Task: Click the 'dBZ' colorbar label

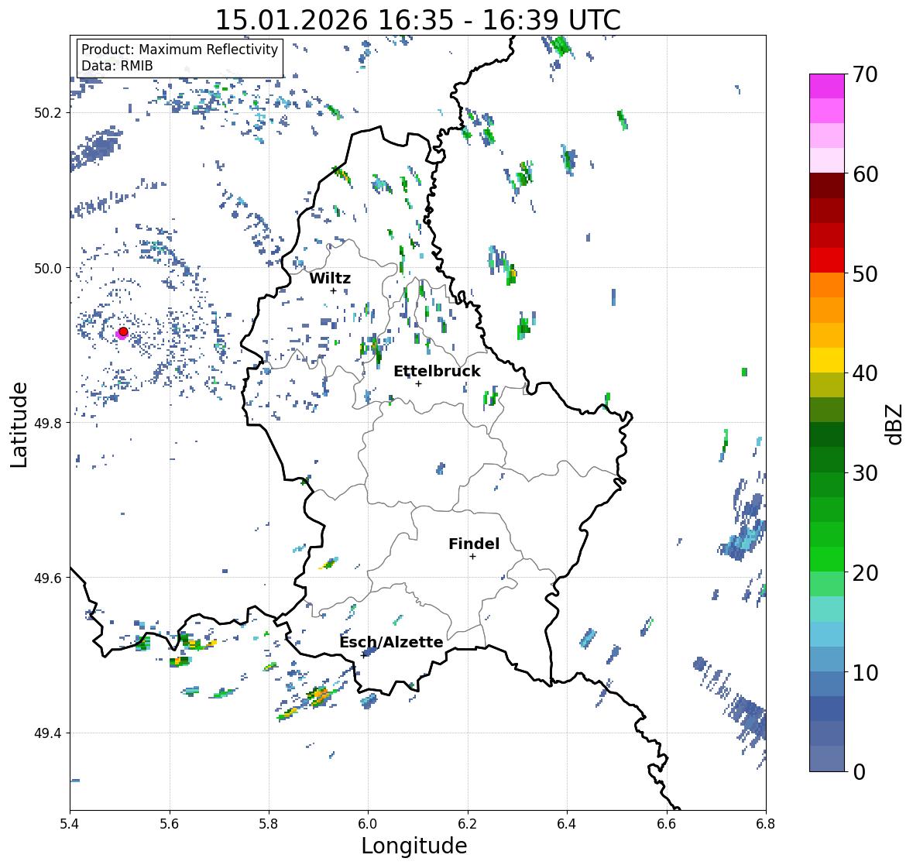Action: [x=895, y=424]
